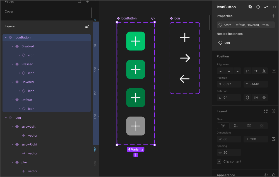
Task: Select grid flow layout option
Action: (x=262, y=126)
